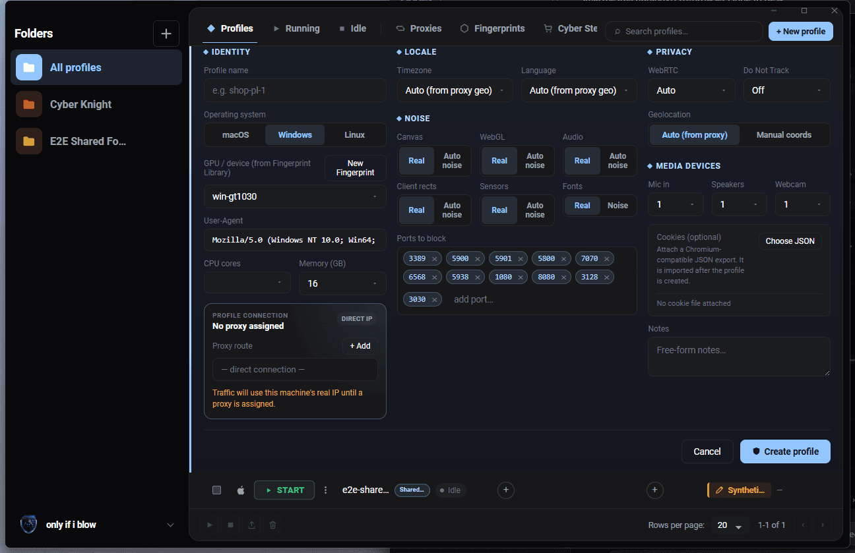Select Linux operating system
This screenshot has width=855, height=553.
pyautogui.click(x=354, y=134)
